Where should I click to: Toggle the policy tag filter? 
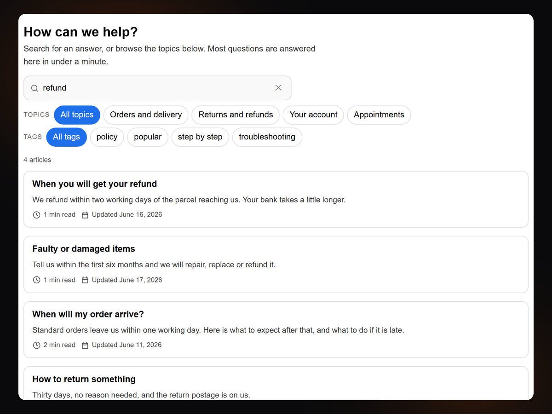pyautogui.click(x=107, y=137)
